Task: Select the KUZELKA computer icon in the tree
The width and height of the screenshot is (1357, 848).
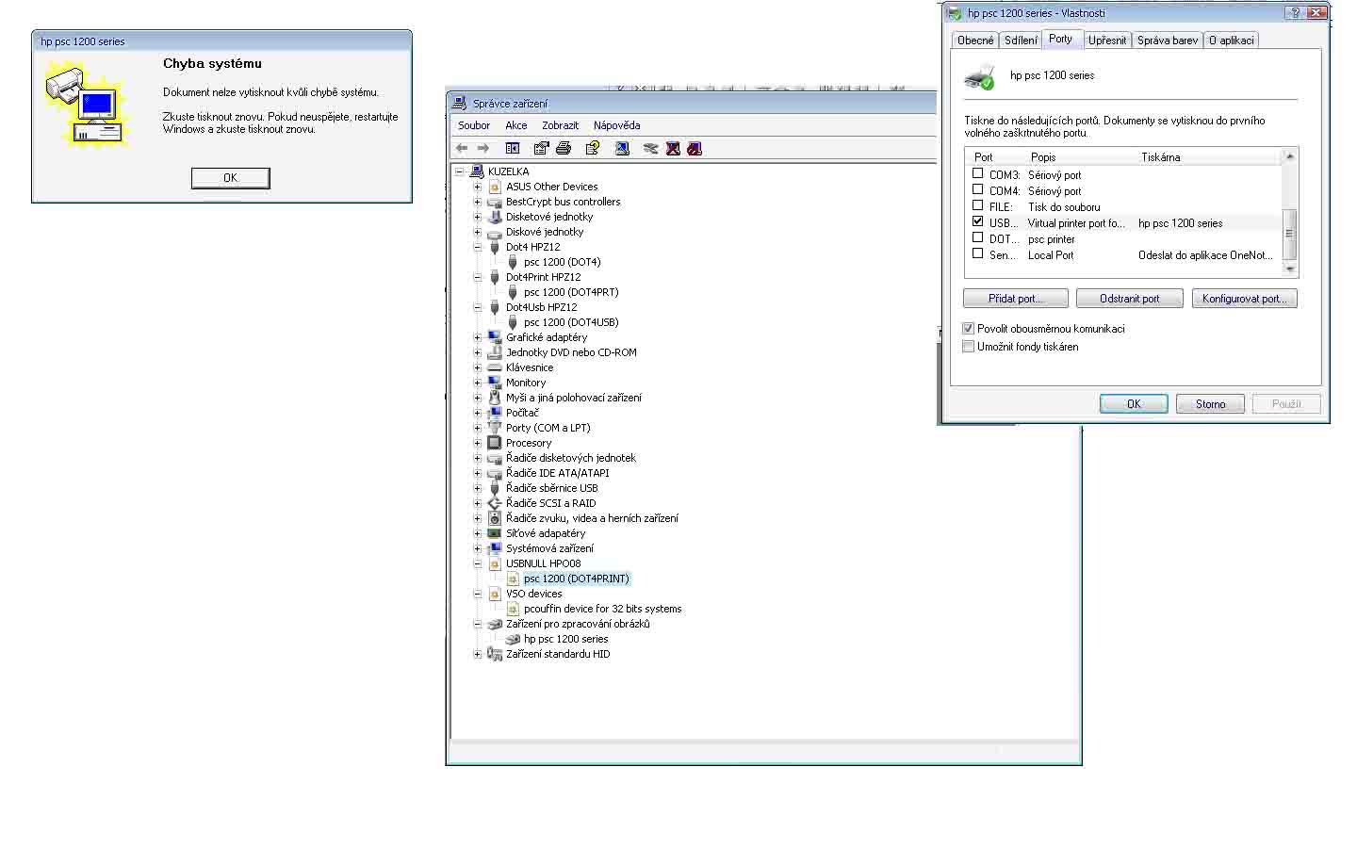Action: pos(477,171)
